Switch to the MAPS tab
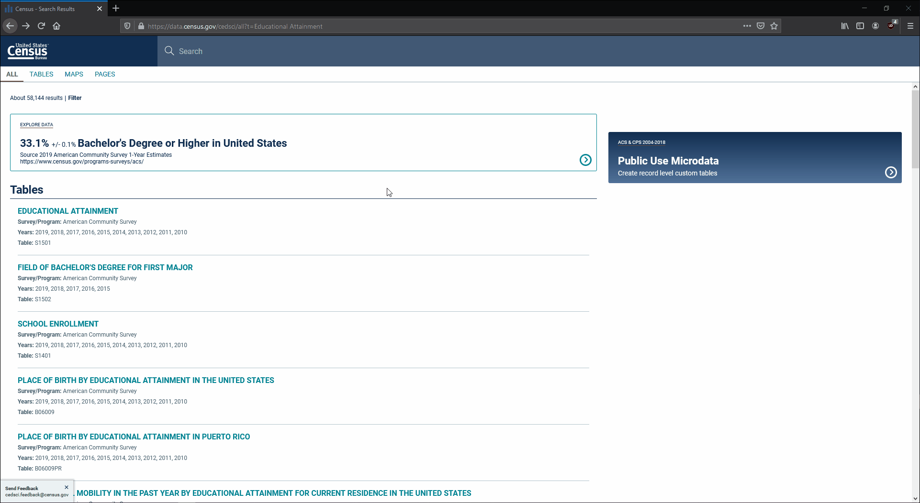Screen dimensions: 920x503 click(74, 74)
